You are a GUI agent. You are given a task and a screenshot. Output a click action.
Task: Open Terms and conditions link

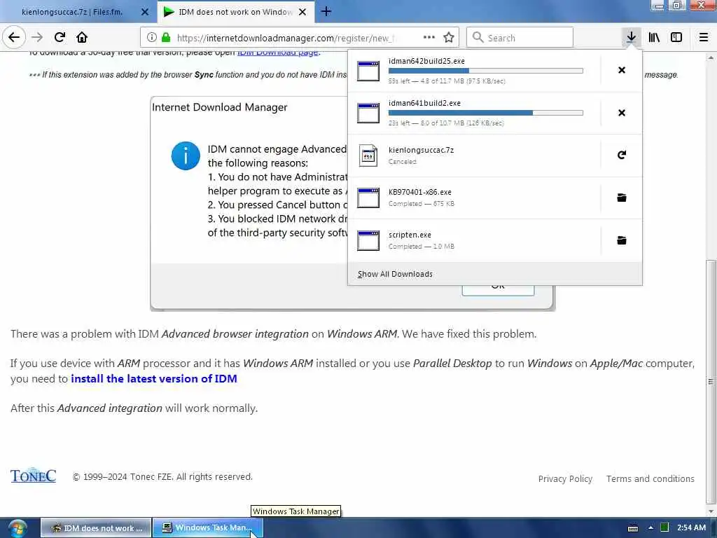(650, 478)
